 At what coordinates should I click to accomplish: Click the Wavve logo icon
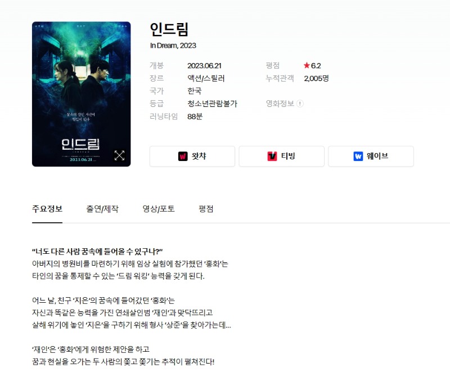pyautogui.click(x=358, y=156)
